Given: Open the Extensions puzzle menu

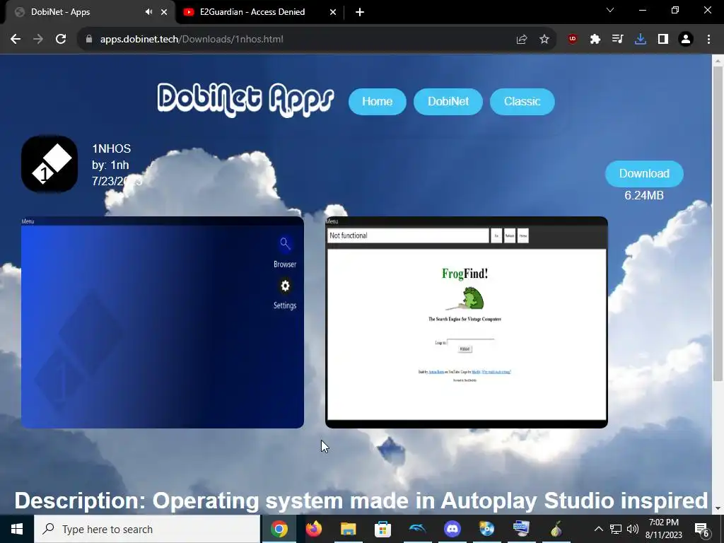Looking at the screenshot, I should [x=595, y=40].
